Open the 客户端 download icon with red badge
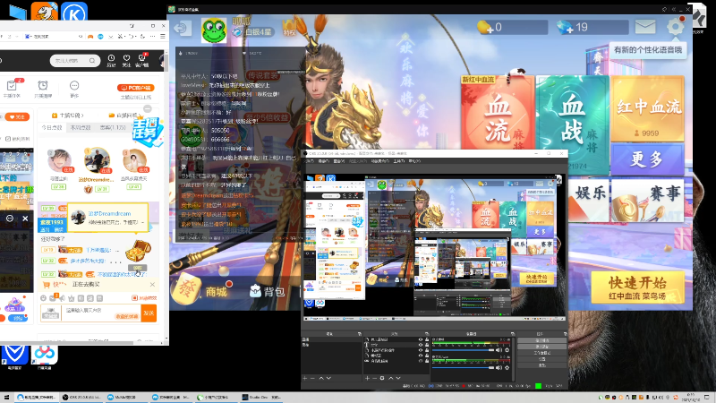The height and width of the screenshot is (403, 716). coord(142,60)
